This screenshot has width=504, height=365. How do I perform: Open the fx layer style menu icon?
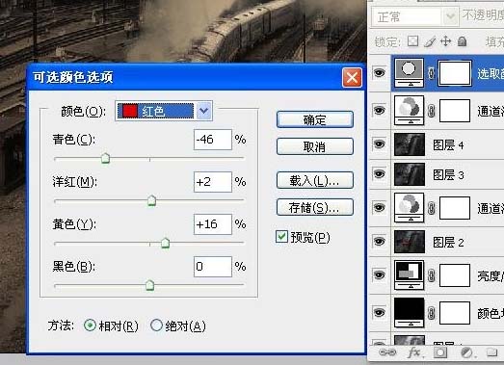click(x=414, y=352)
